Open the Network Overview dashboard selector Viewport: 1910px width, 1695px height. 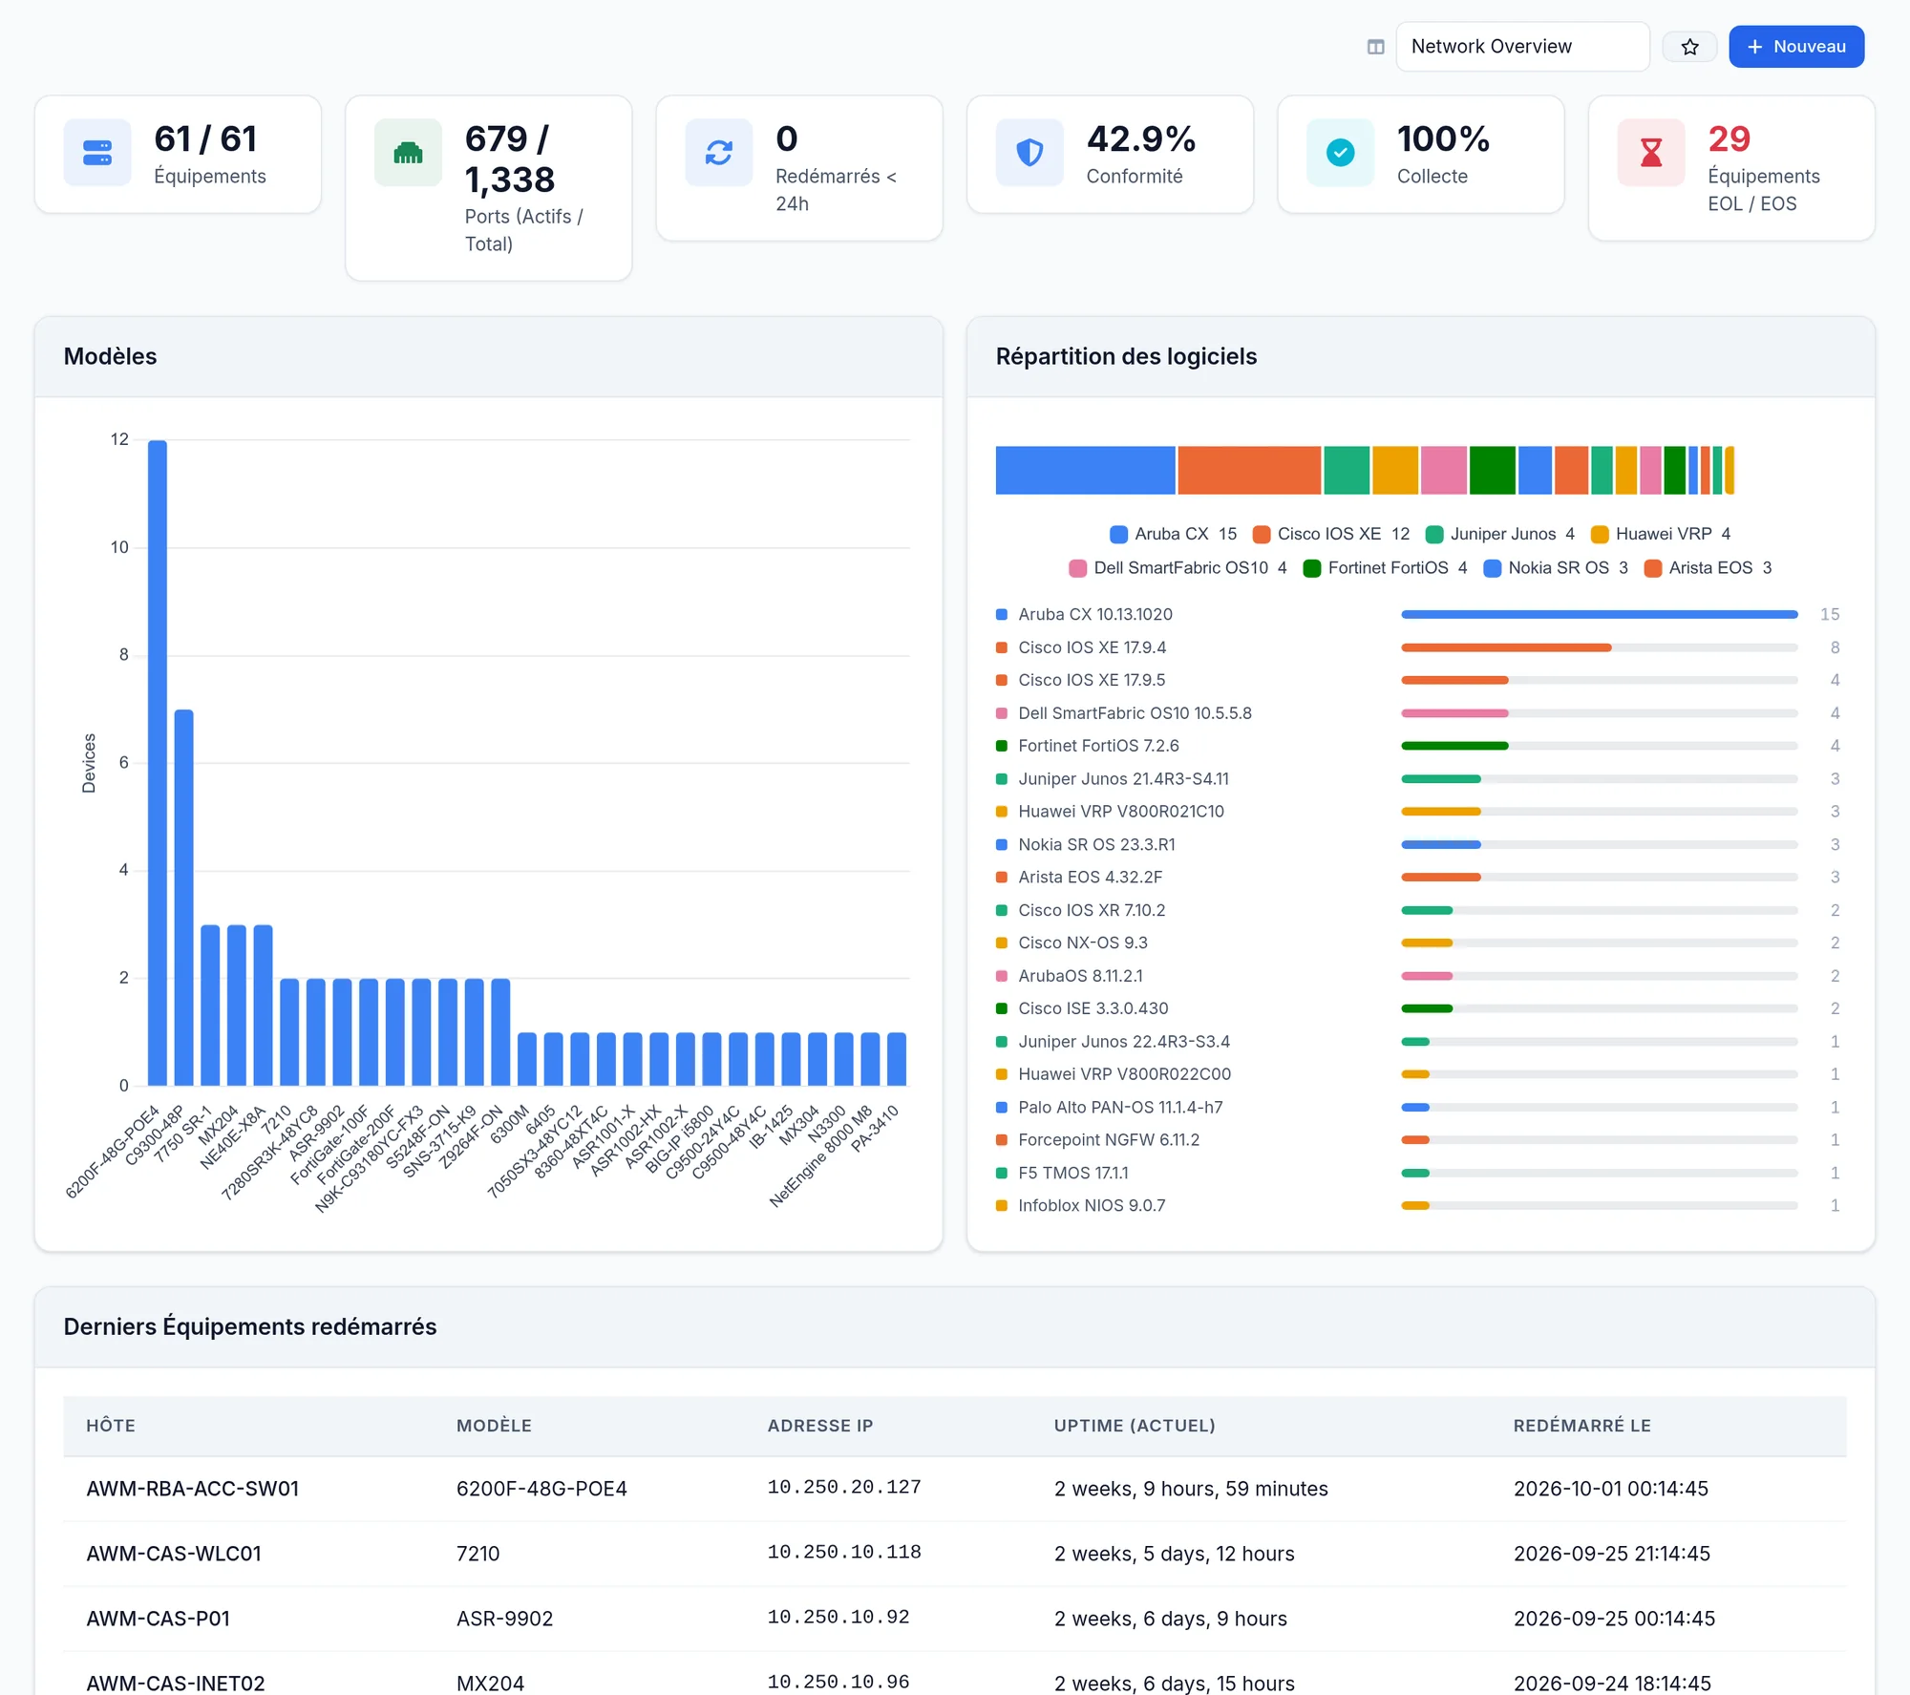click(1522, 47)
